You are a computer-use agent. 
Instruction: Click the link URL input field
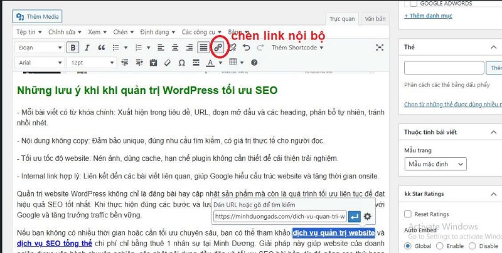(x=280, y=217)
